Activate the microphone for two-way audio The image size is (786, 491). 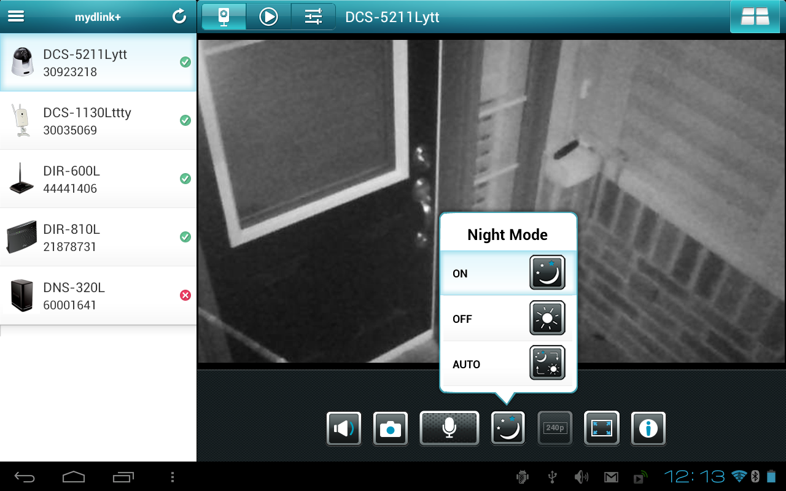(x=449, y=428)
